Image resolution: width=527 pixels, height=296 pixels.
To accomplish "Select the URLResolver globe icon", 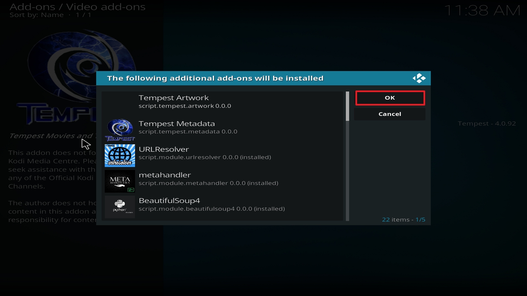I will click(x=120, y=155).
